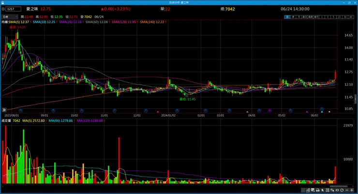The height and width of the screenshot is (194, 358).
Task: Zoom in the chart with plus icon
Action: [352, 190]
